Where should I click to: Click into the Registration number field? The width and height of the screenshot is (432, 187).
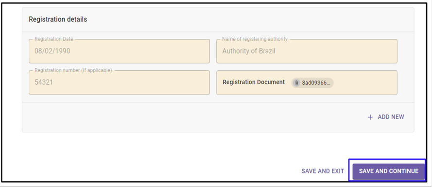click(119, 82)
